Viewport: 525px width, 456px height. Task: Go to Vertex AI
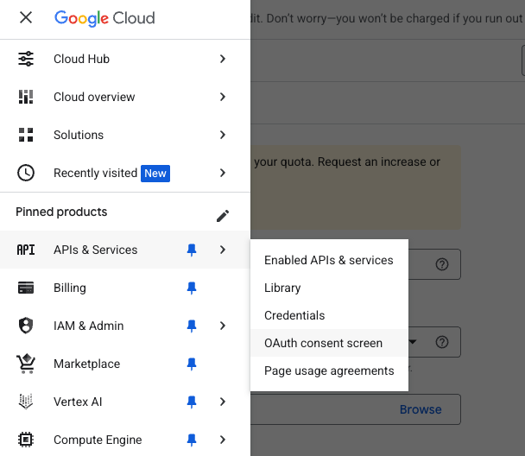pyautogui.click(x=125, y=402)
